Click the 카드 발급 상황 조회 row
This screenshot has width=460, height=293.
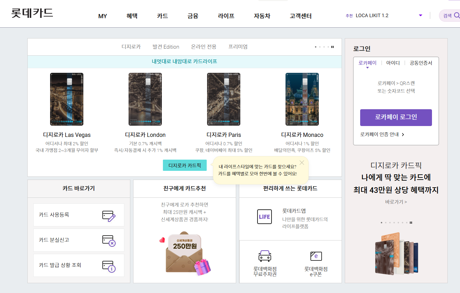(x=79, y=265)
